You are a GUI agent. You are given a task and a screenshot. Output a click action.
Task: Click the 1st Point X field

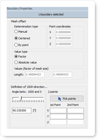coord(58,110)
